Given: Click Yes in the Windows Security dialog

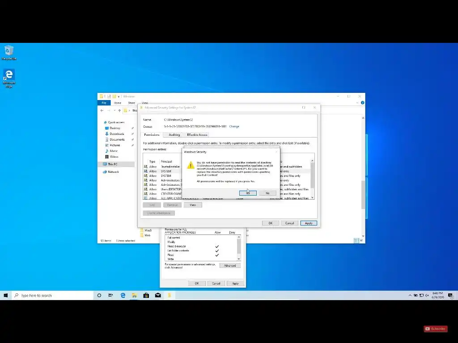Looking at the screenshot, I should pyautogui.click(x=248, y=193).
